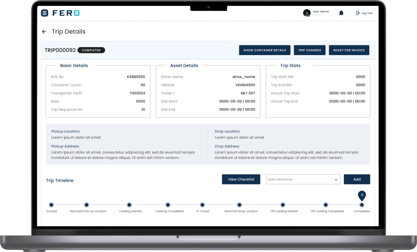Click Driver Name value drive_name

pos(244,77)
